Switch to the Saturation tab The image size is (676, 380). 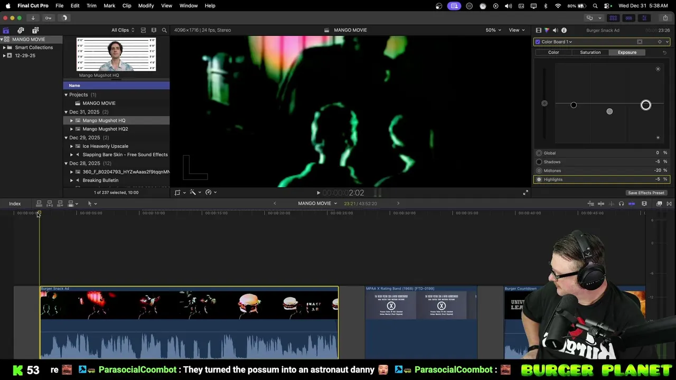tap(590, 52)
